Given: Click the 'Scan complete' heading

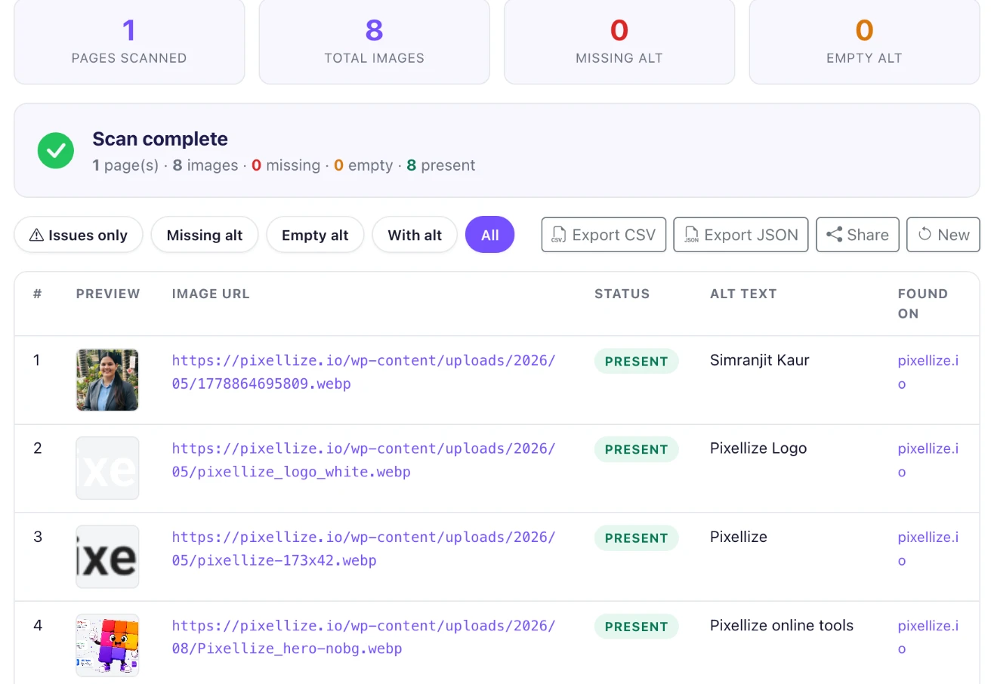Looking at the screenshot, I should (160, 139).
